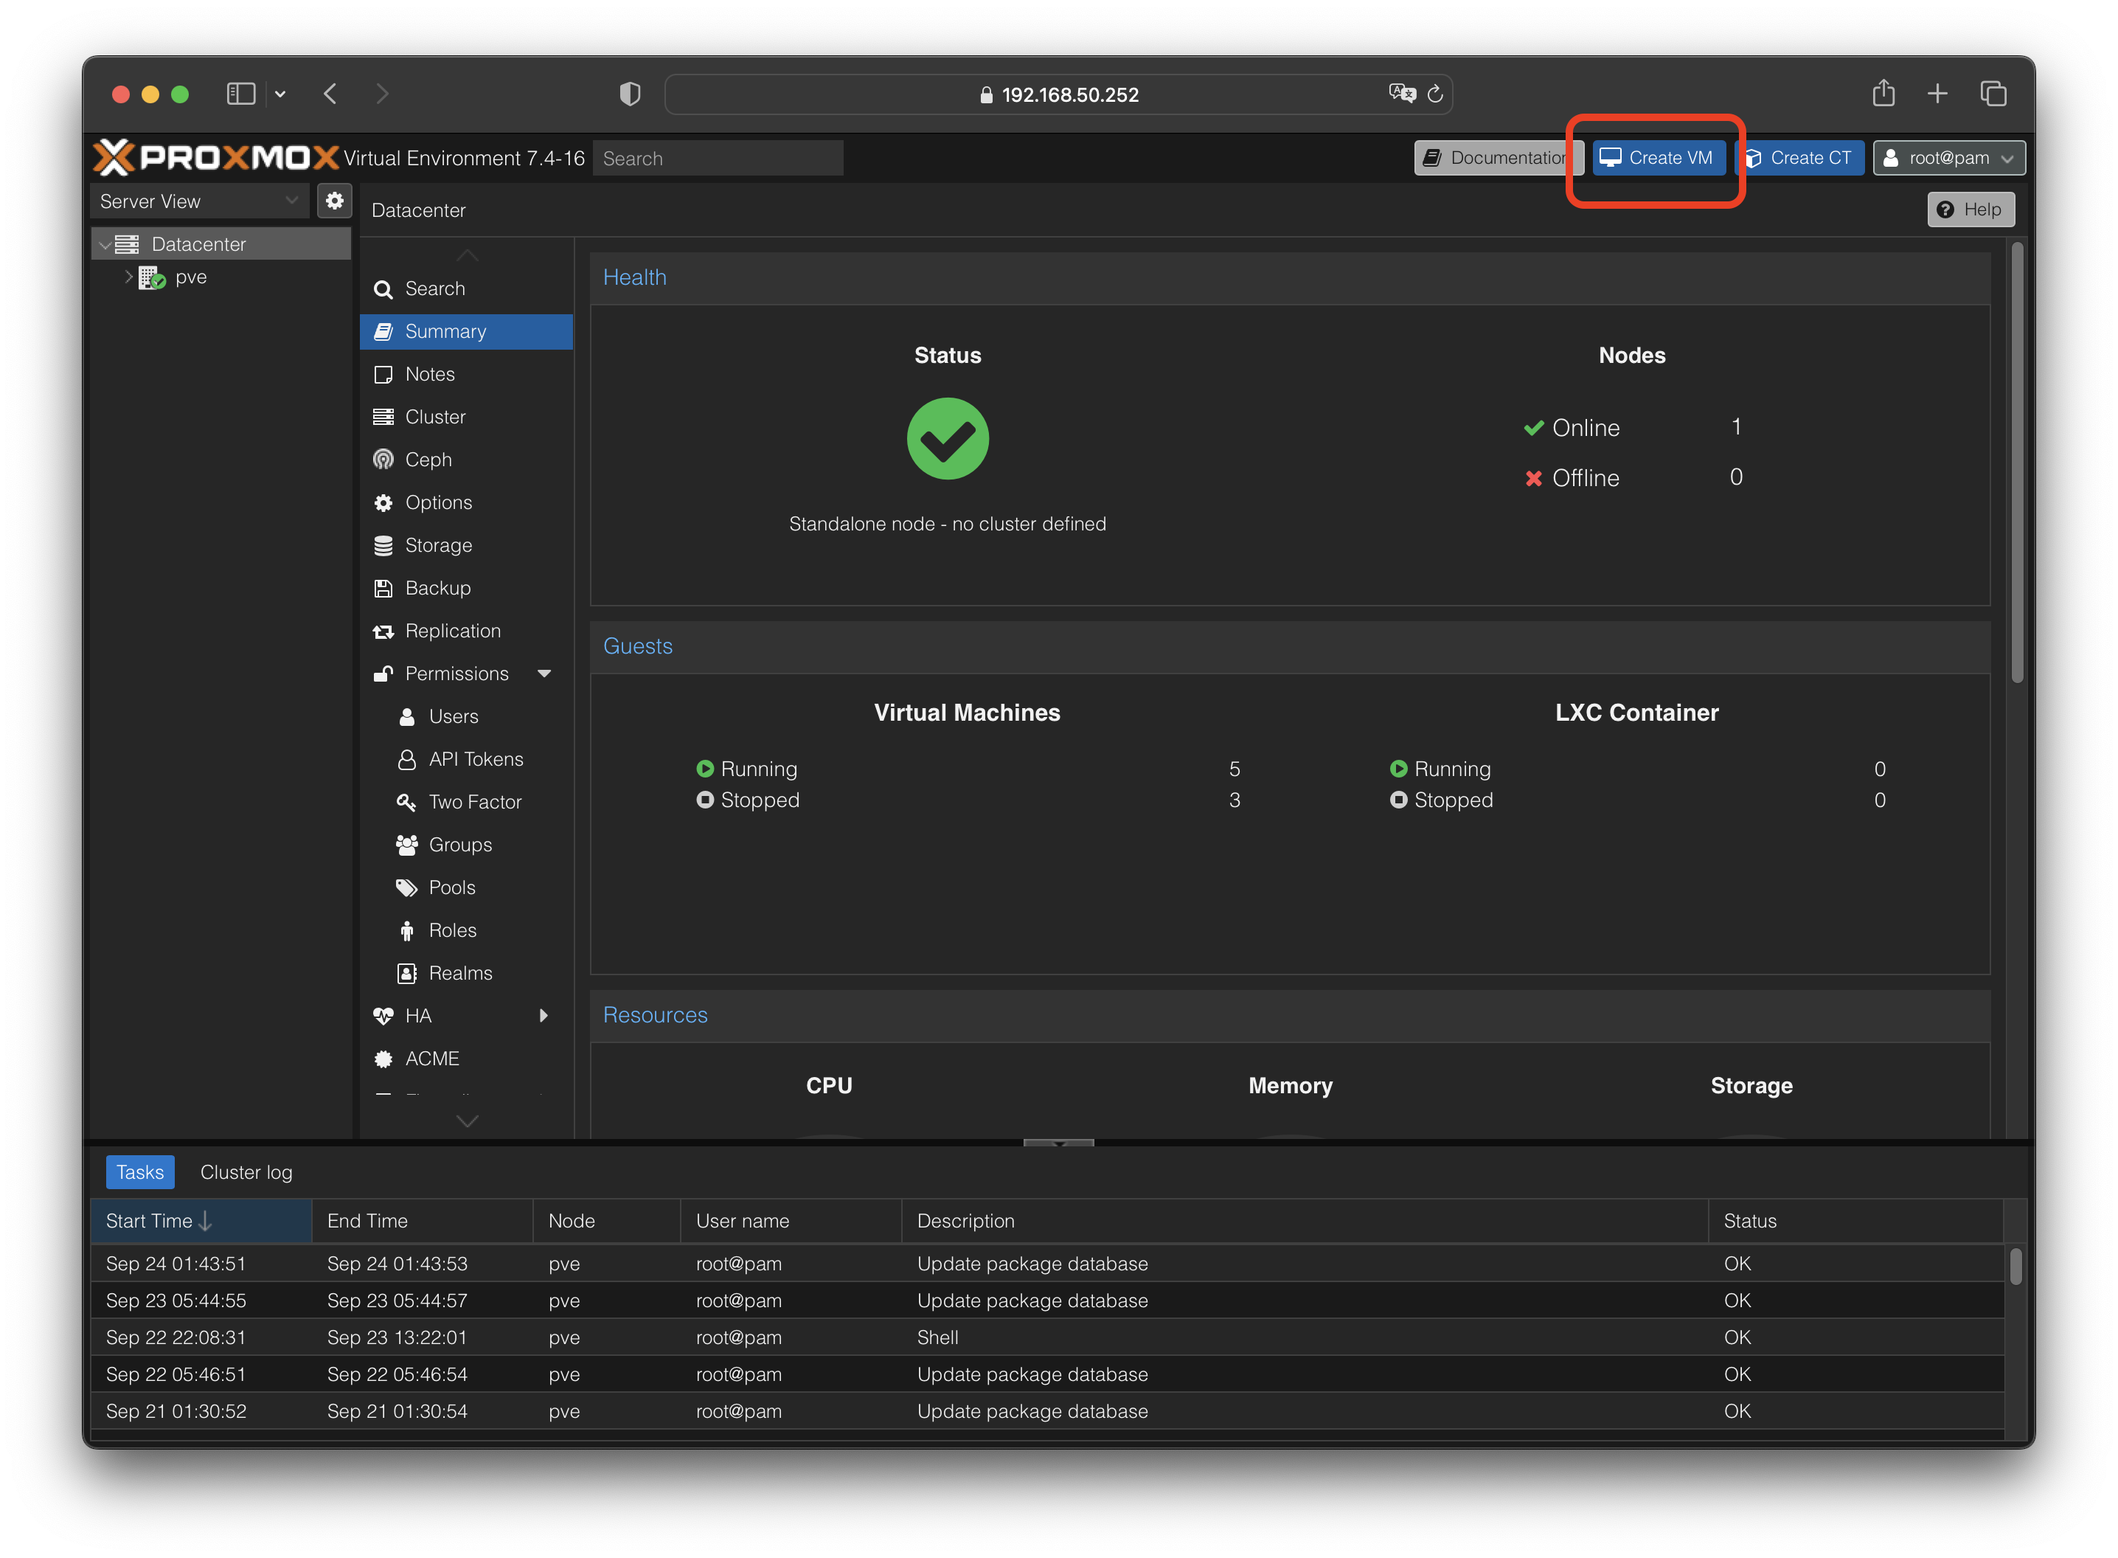Open the Server View gear settings icon
This screenshot has width=2118, height=1558.
(x=335, y=201)
